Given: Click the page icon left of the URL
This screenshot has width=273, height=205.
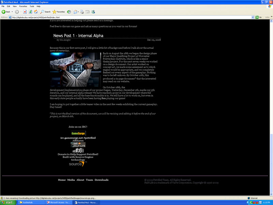Looking at the screenshot, I should pyautogui.click(x=10, y=17).
